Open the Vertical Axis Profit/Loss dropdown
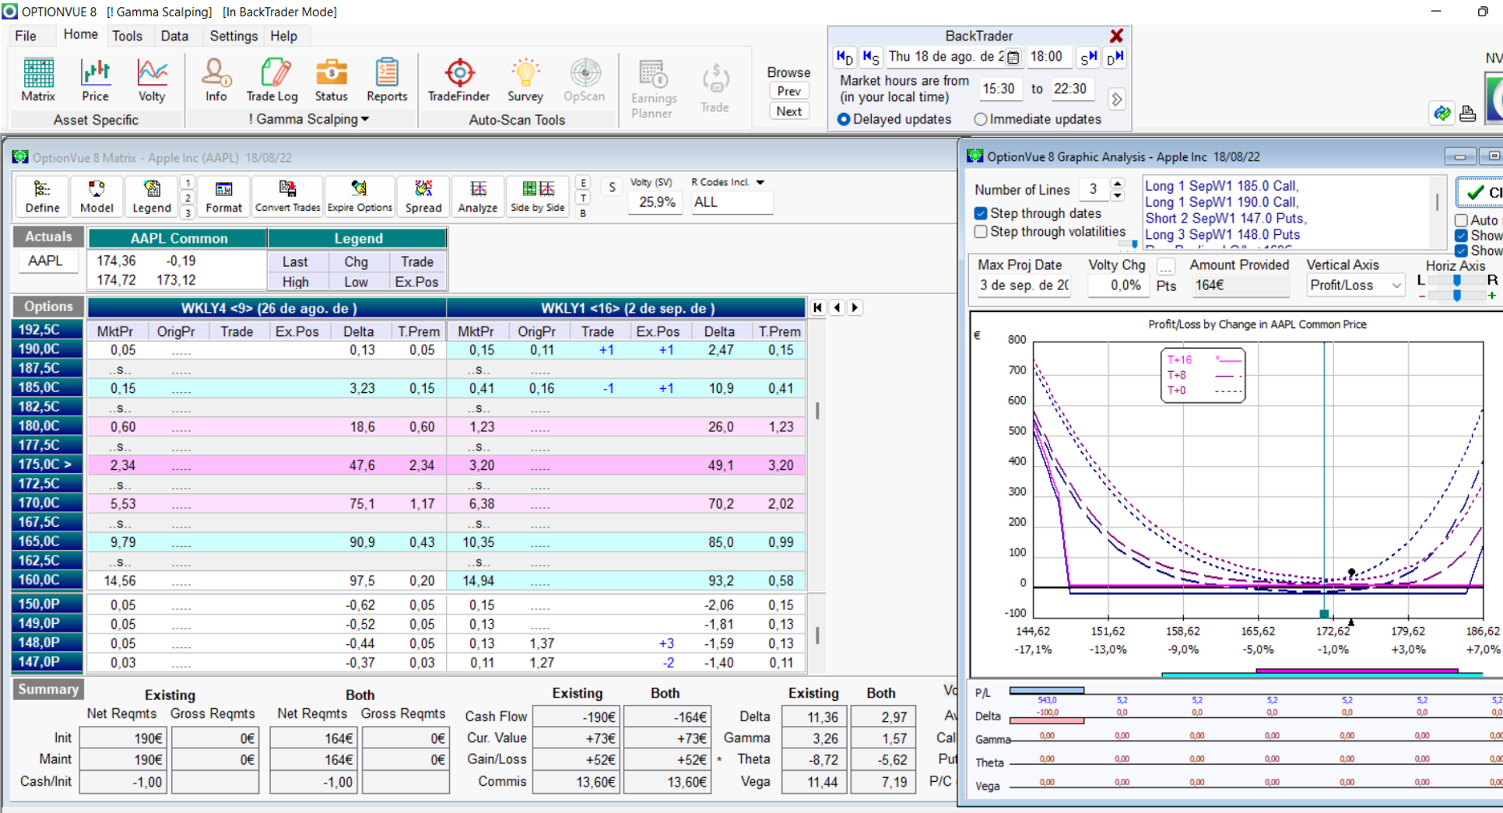This screenshot has width=1503, height=813. pos(1396,286)
